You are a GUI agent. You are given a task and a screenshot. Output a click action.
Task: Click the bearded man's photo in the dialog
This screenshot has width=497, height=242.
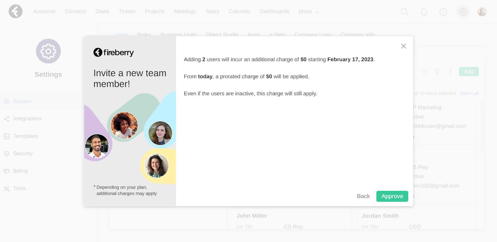(97, 146)
